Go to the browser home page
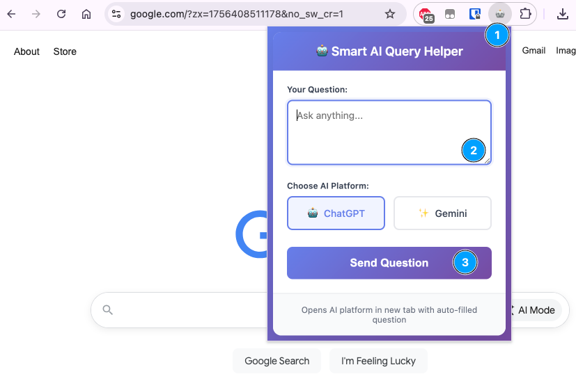The height and width of the screenshot is (381, 576). tap(86, 14)
